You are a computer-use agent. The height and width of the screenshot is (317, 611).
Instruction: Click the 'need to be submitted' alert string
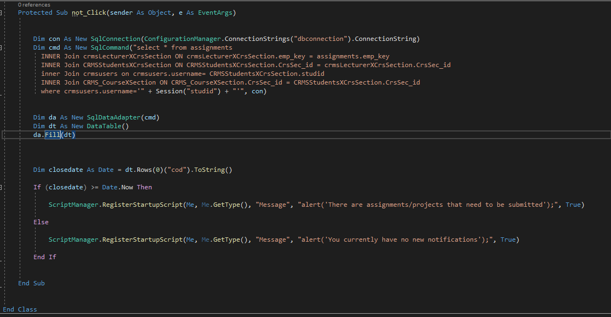tap(429, 205)
